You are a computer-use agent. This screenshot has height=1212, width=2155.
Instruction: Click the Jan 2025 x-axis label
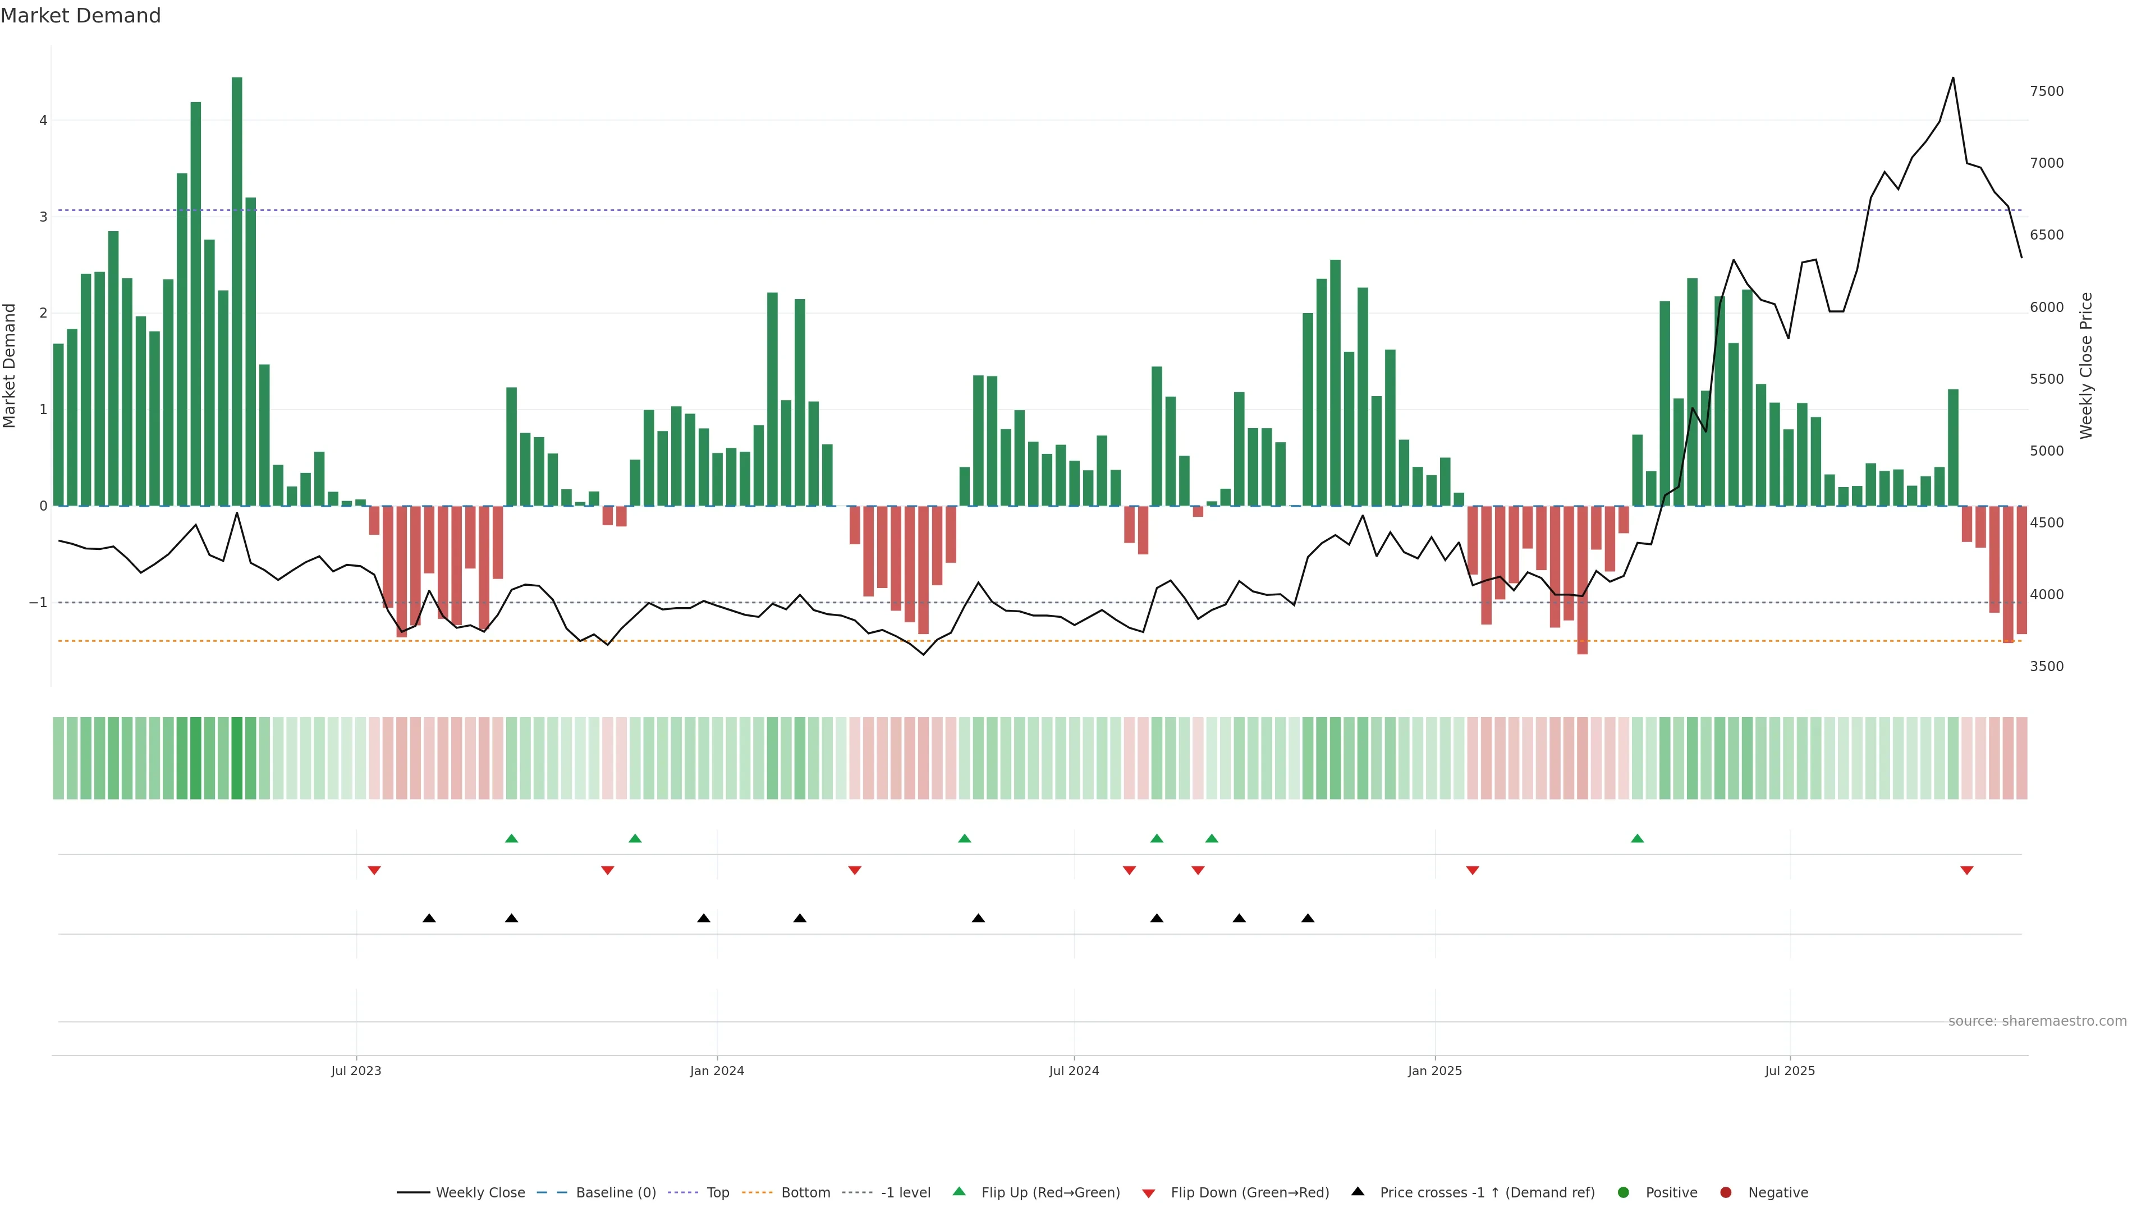[x=1435, y=1071]
